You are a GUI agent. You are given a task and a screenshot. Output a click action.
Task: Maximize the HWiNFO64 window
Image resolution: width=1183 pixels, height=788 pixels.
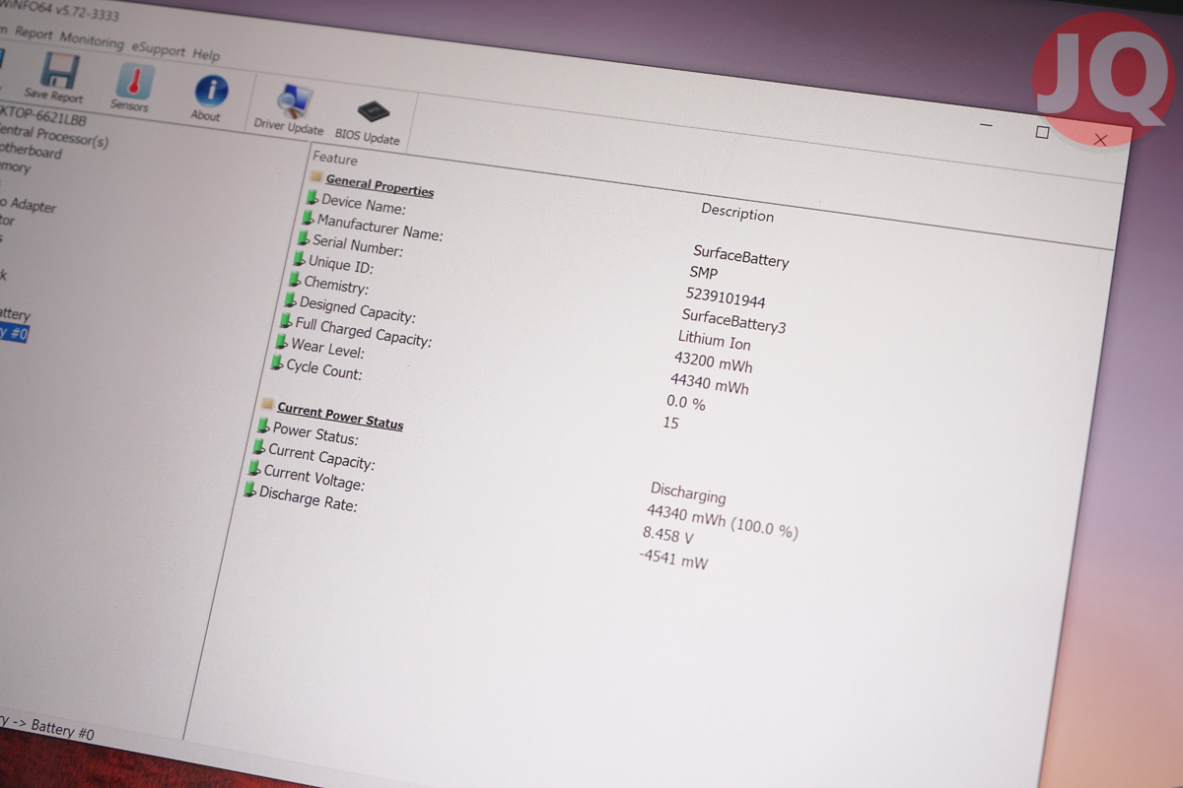[1042, 132]
